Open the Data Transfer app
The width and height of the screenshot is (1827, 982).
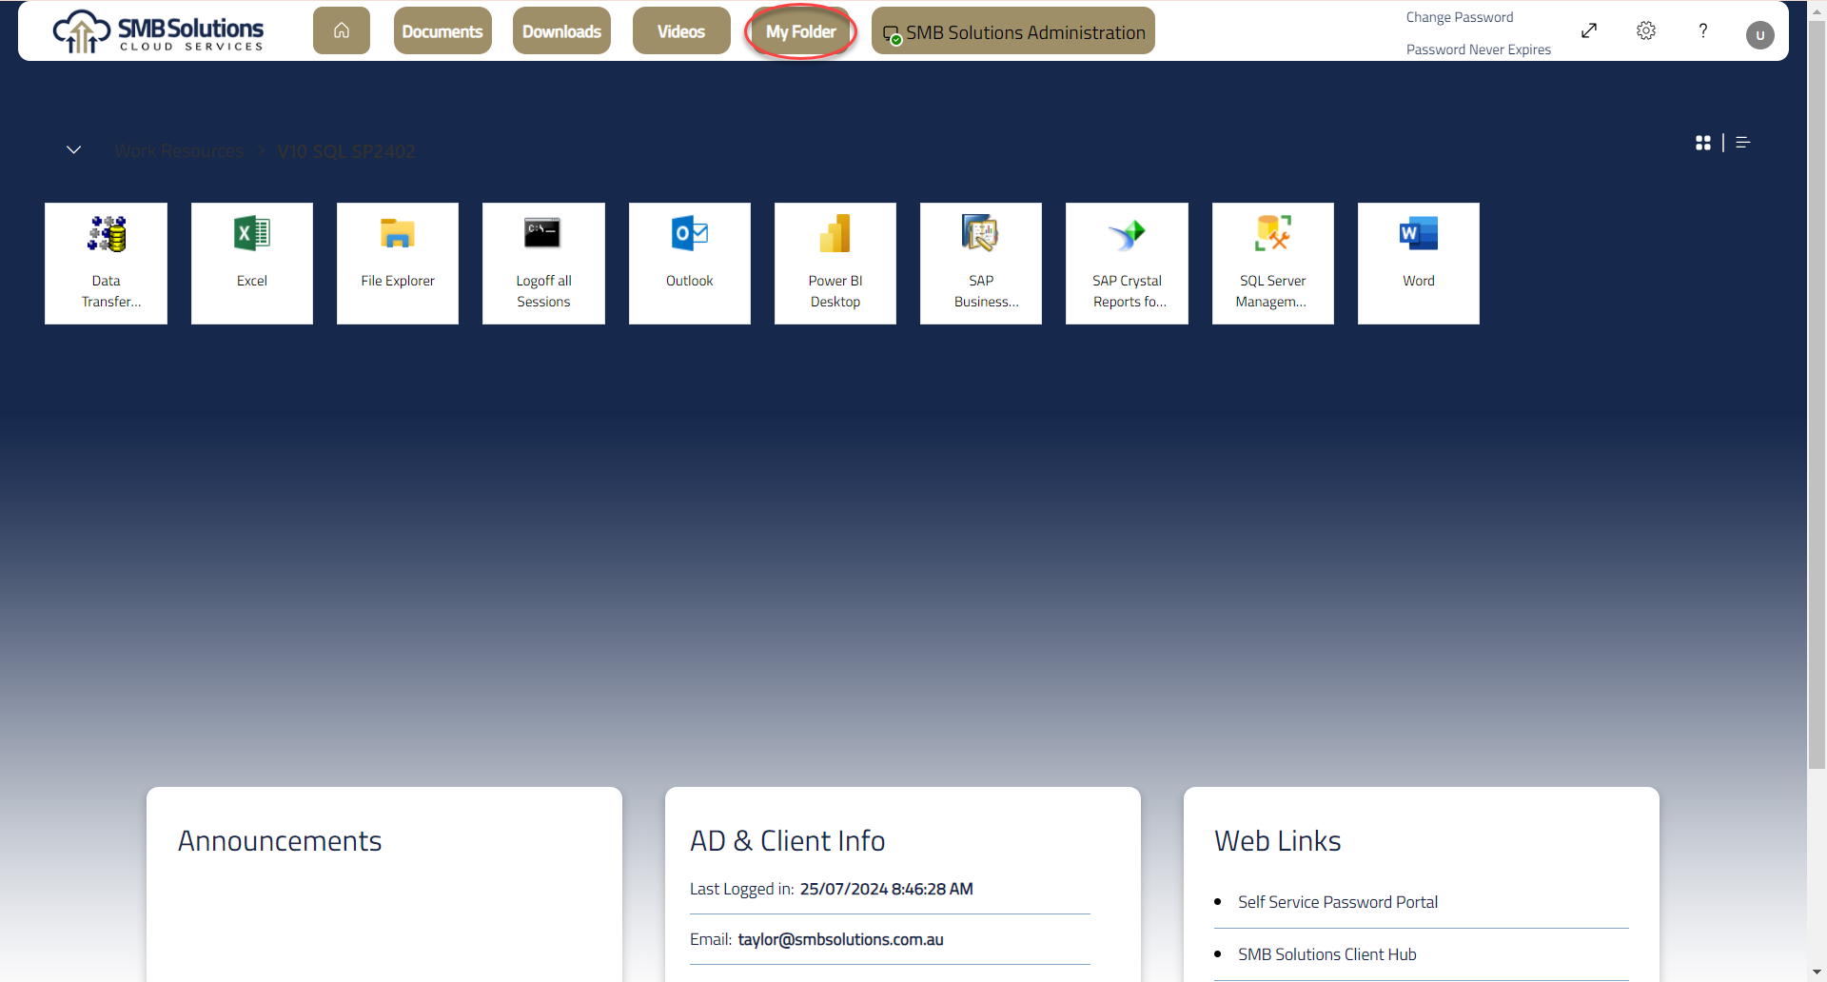(x=106, y=263)
